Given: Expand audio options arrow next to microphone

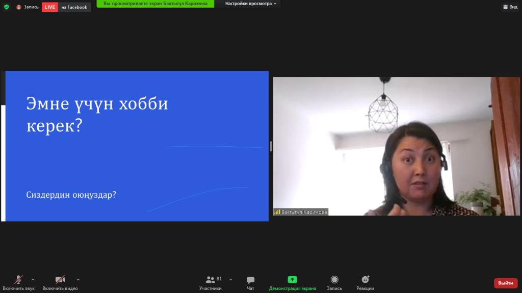Looking at the screenshot, I should (x=33, y=279).
